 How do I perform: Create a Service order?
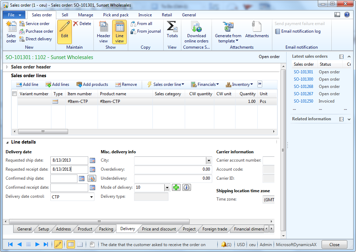pos(34,24)
